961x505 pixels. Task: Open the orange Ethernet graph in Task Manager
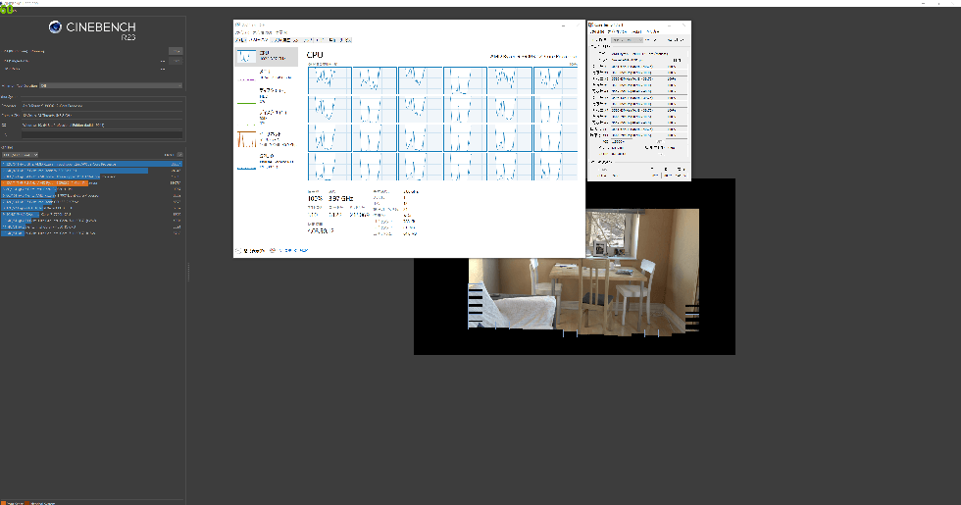click(266, 138)
